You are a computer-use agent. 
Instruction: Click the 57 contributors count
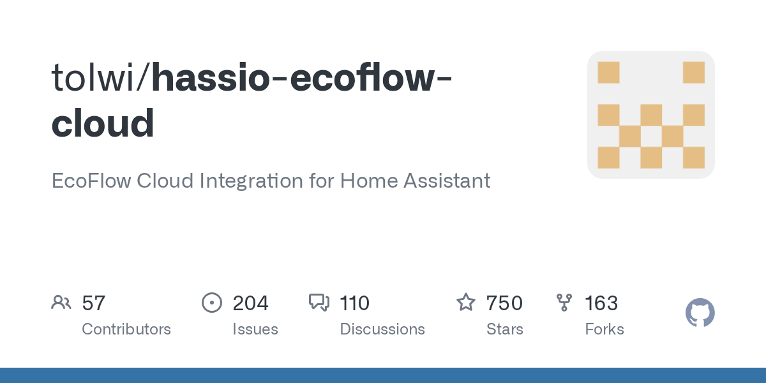click(x=93, y=303)
